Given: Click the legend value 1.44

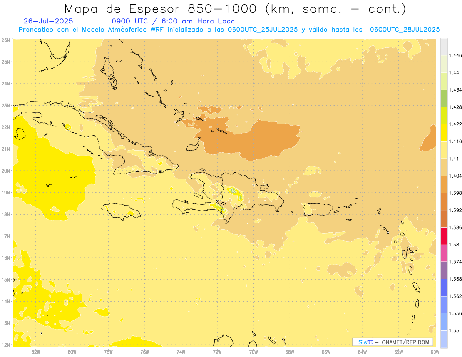Looking at the screenshot, I should click(x=454, y=73).
